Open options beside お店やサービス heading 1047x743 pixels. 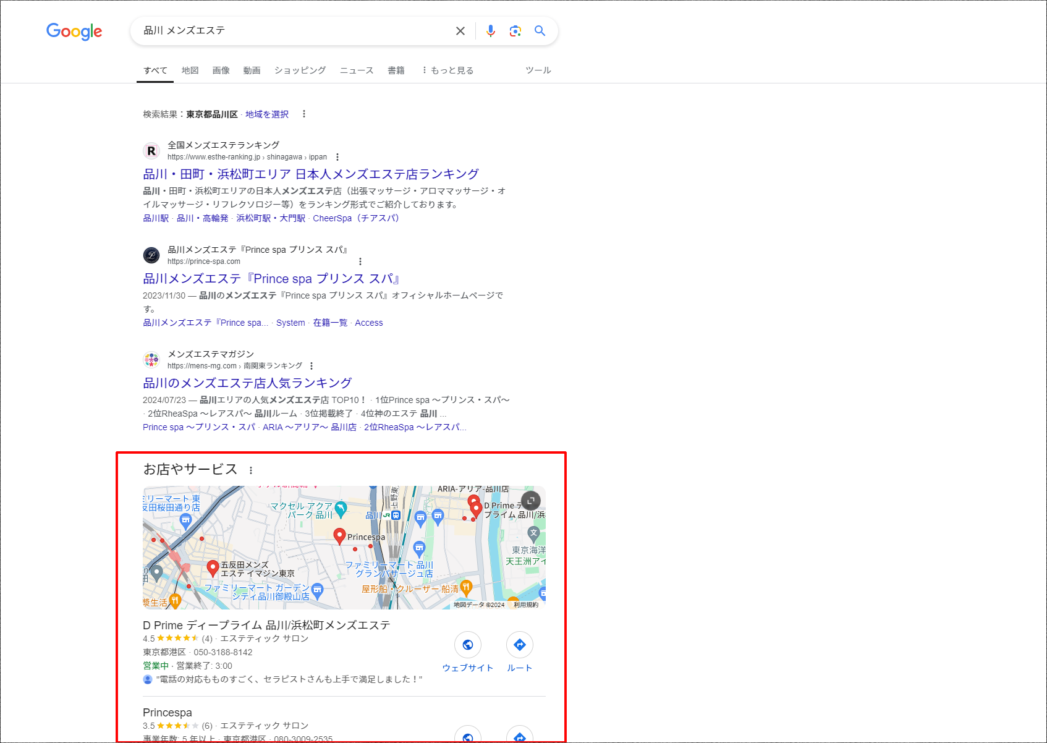point(251,470)
